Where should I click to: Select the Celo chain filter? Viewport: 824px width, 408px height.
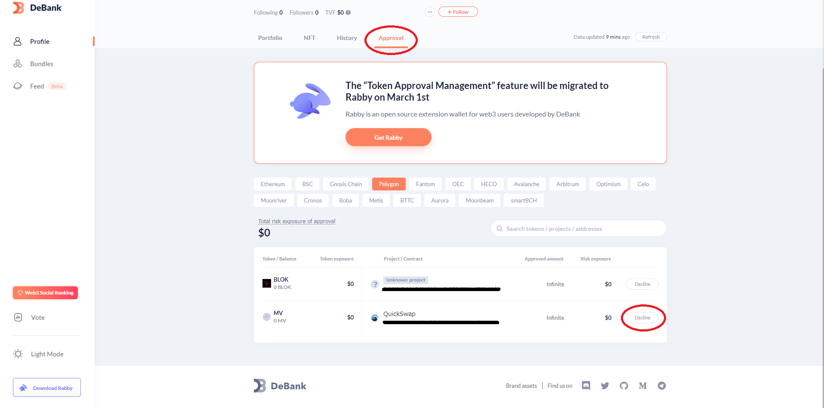pos(643,184)
